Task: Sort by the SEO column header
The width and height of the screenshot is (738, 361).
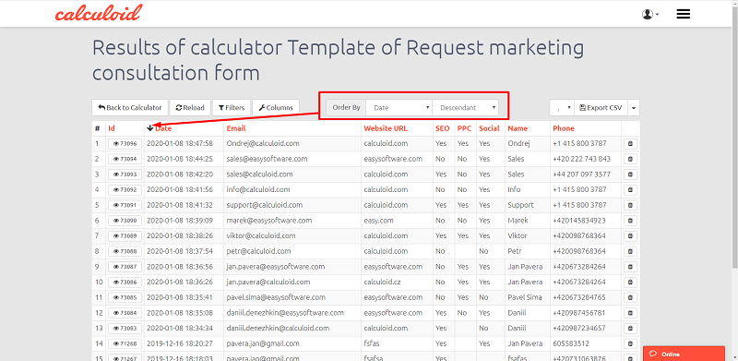Action: tap(443, 128)
